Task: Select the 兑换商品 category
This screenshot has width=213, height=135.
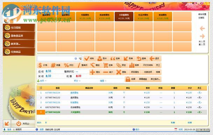Action: pos(19,52)
